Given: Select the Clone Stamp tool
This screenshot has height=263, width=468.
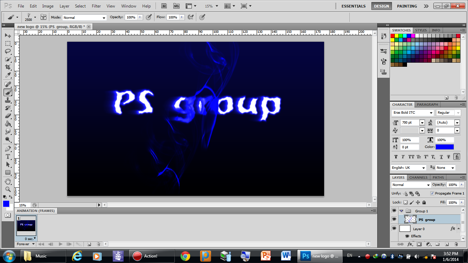Looking at the screenshot, I should point(8,100).
